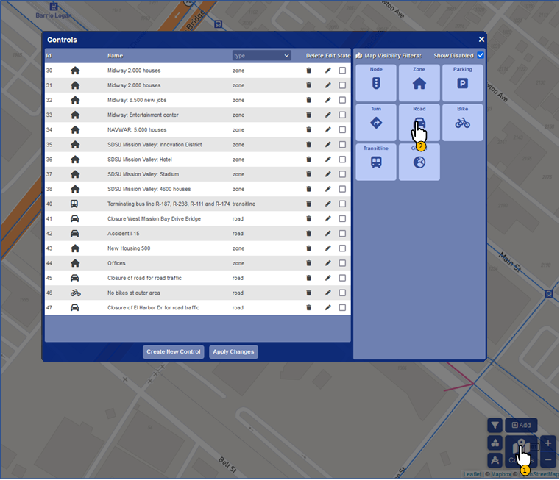Open the type filter dropdown
Image resolution: width=560 pixels, height=480 pixels.
pos(261,55)
